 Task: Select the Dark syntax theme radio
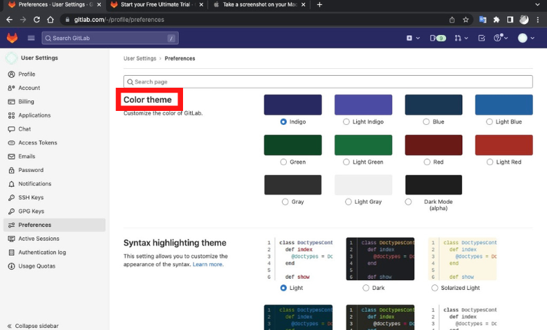(x=365, y=288)
